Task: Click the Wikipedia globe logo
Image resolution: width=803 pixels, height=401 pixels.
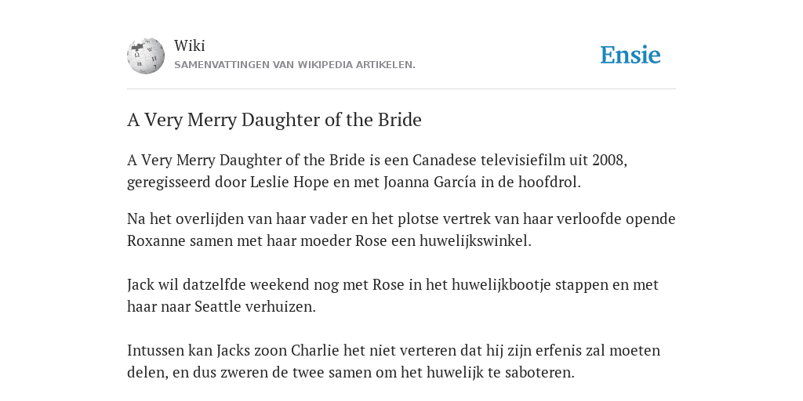Action: coord(146,56)
